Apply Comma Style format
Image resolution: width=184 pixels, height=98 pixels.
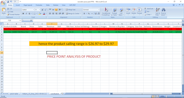tap(92, 13)
